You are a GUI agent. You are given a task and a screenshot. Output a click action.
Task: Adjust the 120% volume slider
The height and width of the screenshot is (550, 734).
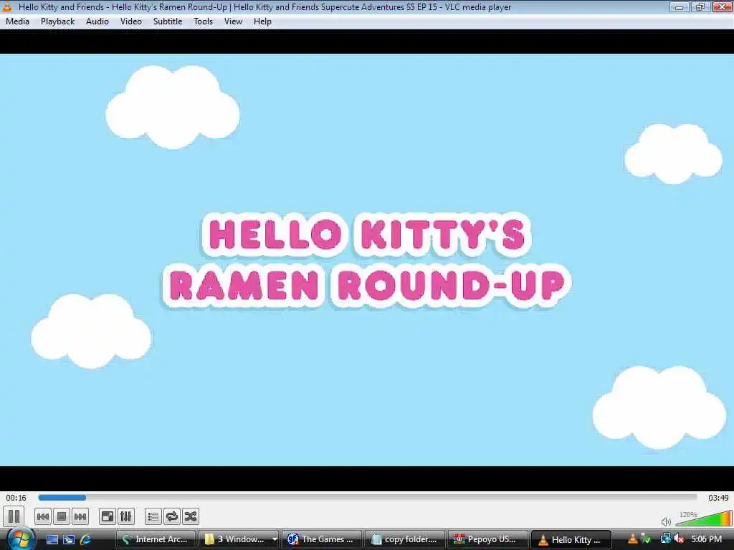[704, 519]
